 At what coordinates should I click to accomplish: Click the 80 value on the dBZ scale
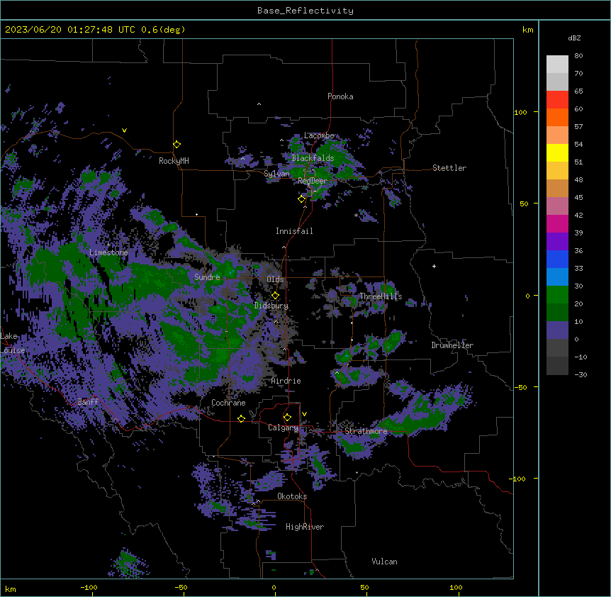pyautogui.click(x=578, y=56)
